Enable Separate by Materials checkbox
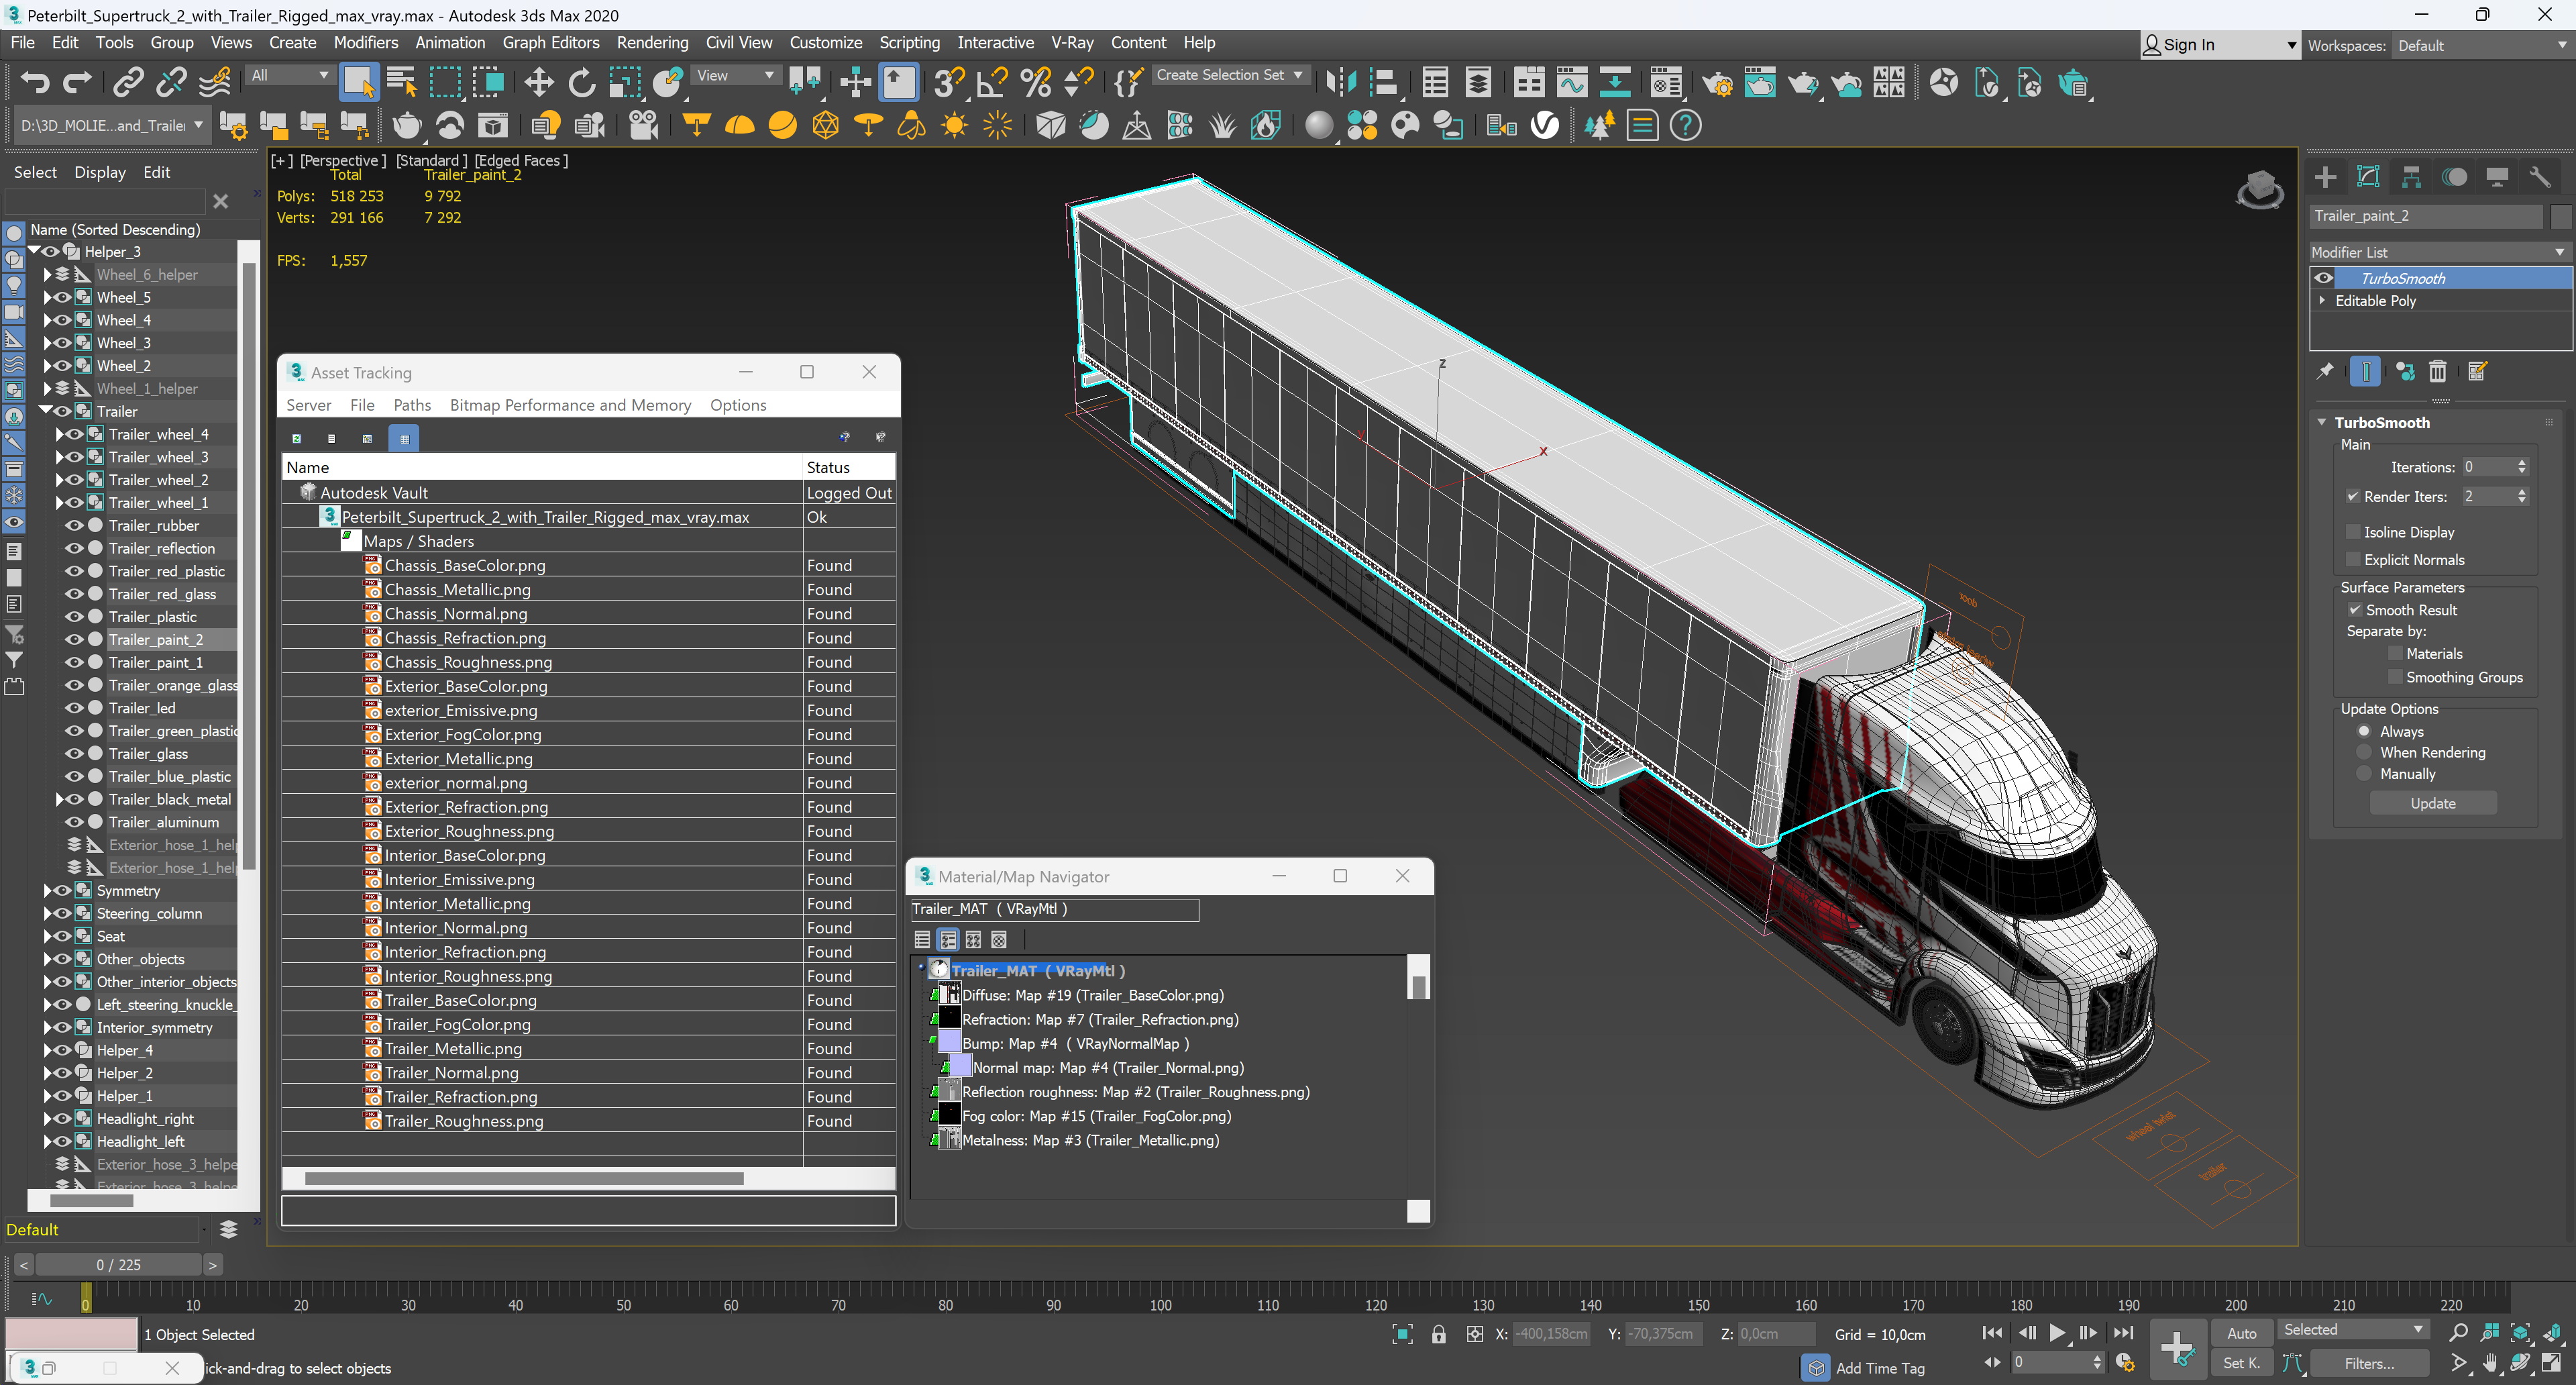The height and width of the screenshot is (1385, 2576). pyautogui.click(x=2394, y=654)
